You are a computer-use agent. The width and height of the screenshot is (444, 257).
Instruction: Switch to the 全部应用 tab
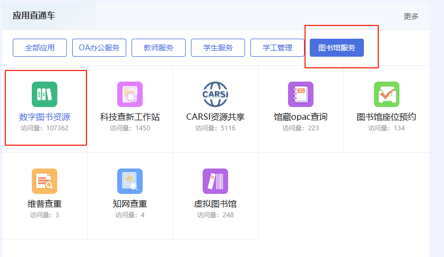click(40, 48)
